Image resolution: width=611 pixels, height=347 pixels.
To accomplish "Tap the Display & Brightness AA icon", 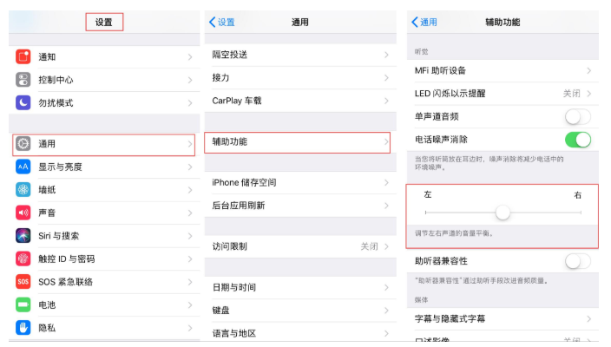I will (x=23, y=167).
